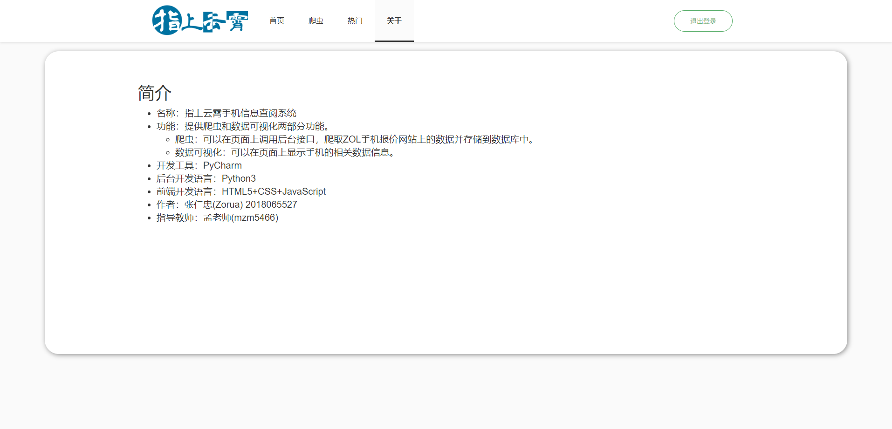The image size is (892, 429).
Task: Click the 数据可视化 sub-bullet description
Action: click(x=285, y=152)
